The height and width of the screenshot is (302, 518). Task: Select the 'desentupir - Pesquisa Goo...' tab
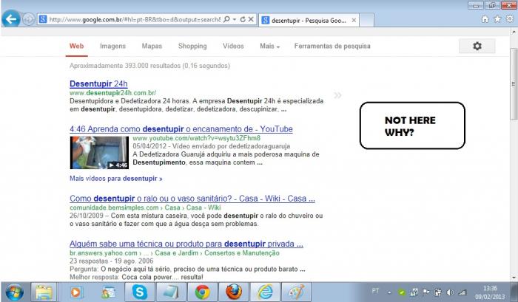coord(309,21)
